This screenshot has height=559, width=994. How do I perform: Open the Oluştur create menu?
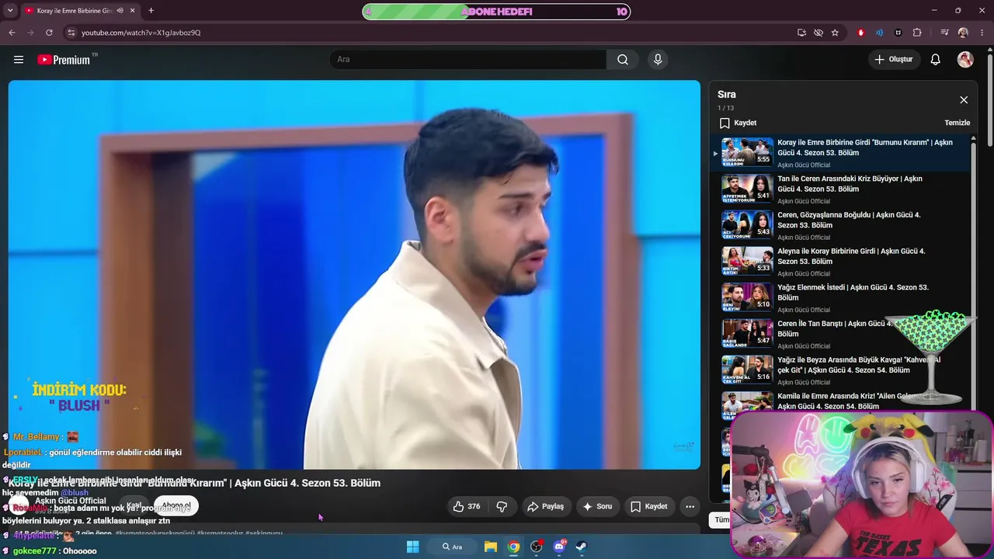coord(894,60)
